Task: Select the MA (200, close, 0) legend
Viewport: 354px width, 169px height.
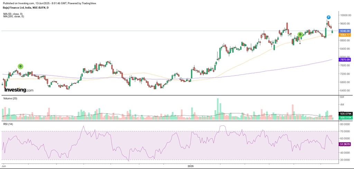Action: pyautogui.click(x=13, y=17)
